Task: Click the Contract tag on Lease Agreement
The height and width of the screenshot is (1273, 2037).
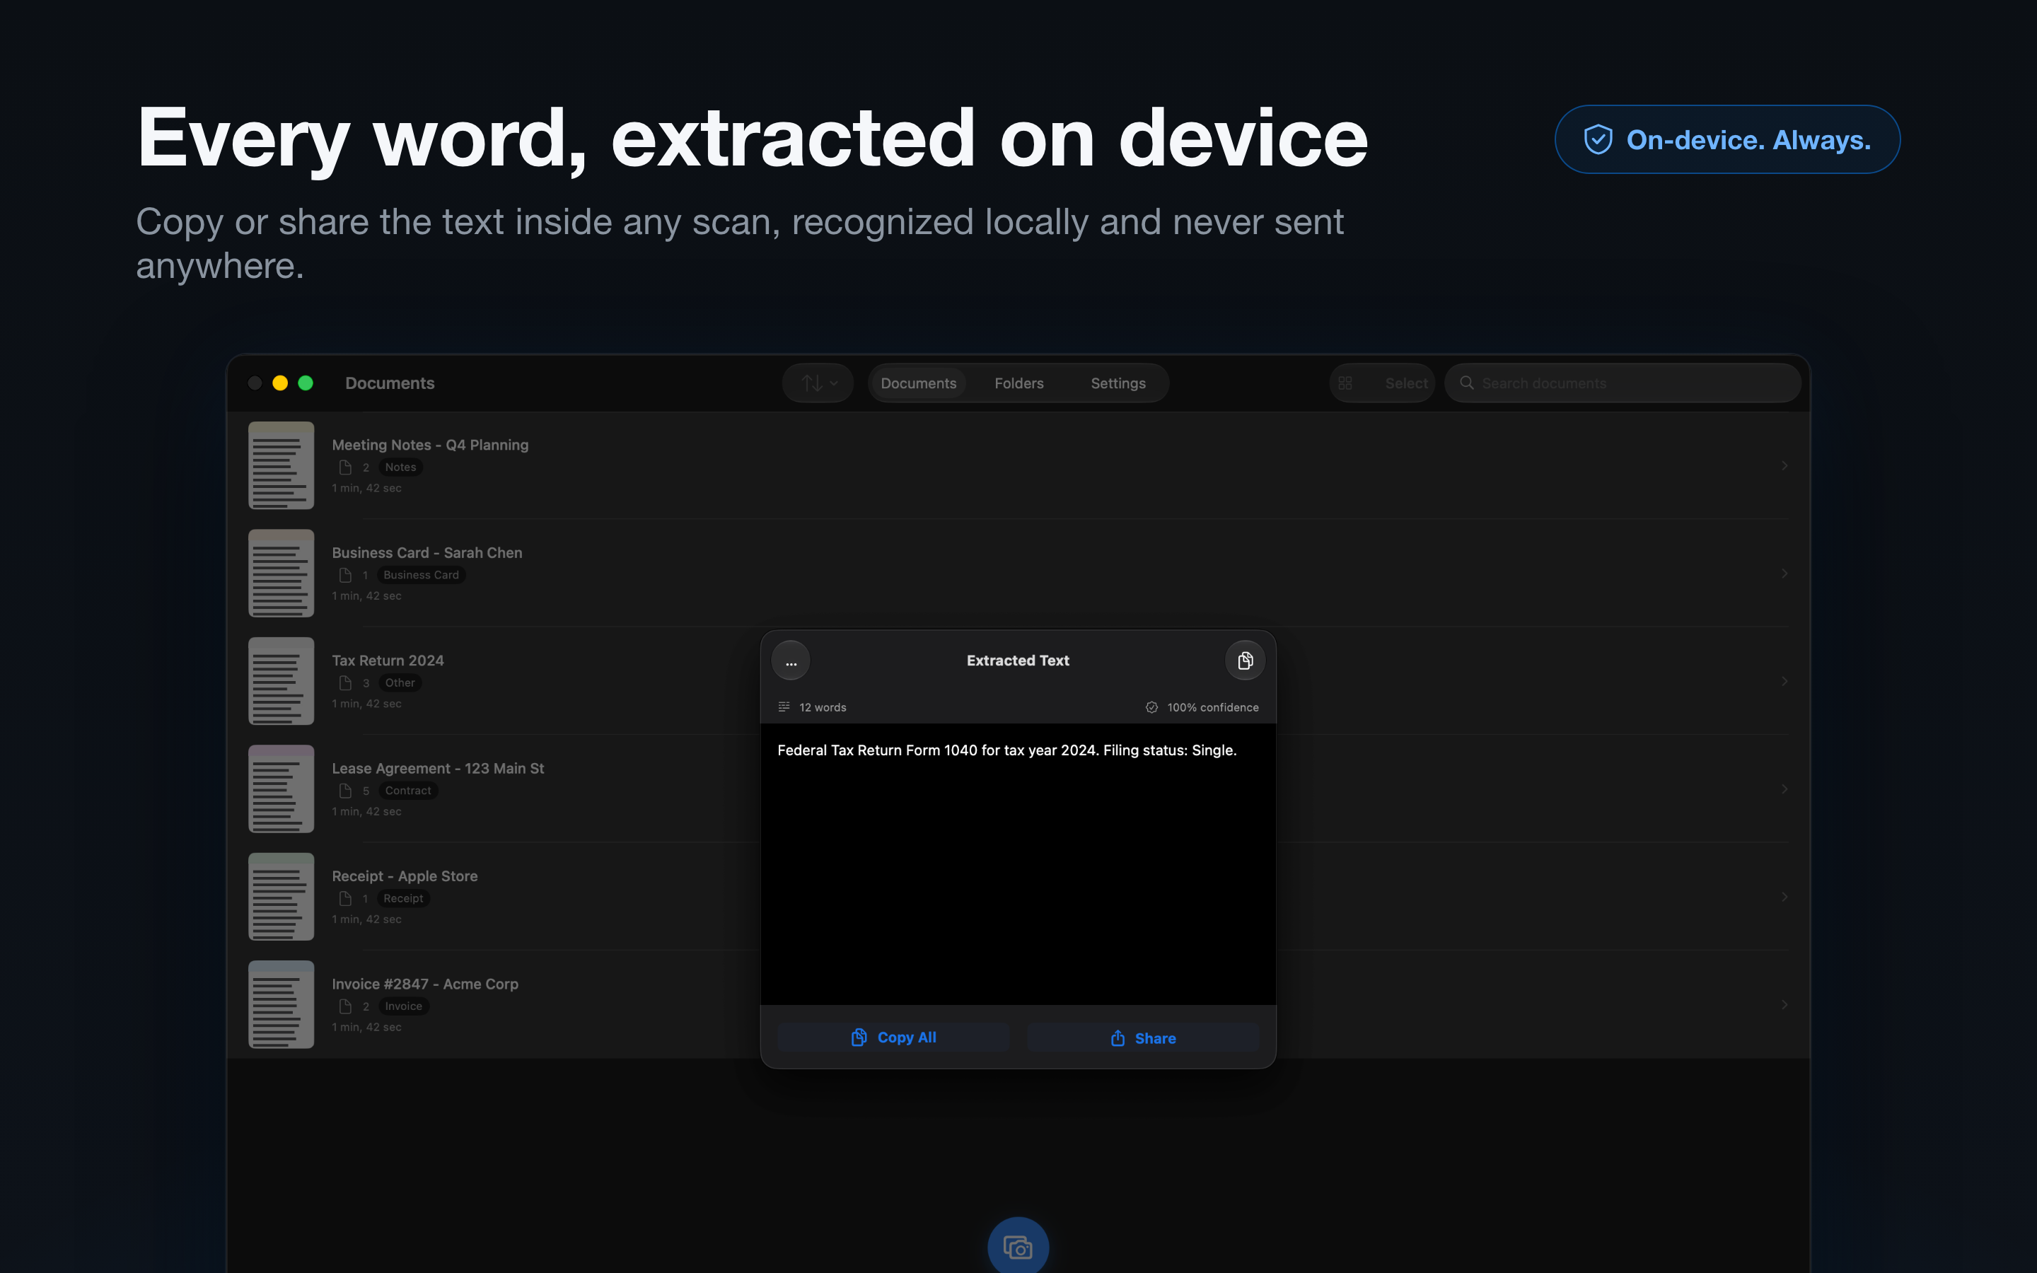Action: coord(408,791)
